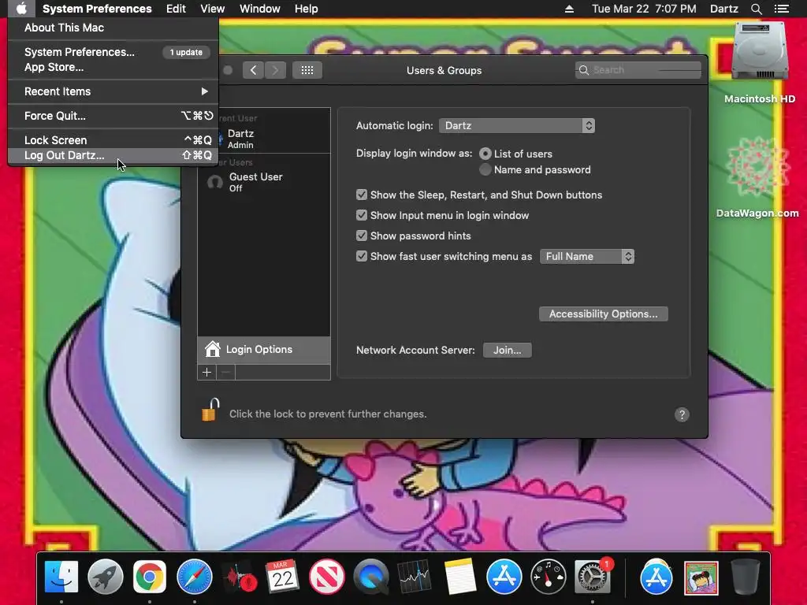This screenshot has width=807, height=605.
Task: Select Dartz Admin user in list
Action: pyautogui.click(x=264, y=139)
